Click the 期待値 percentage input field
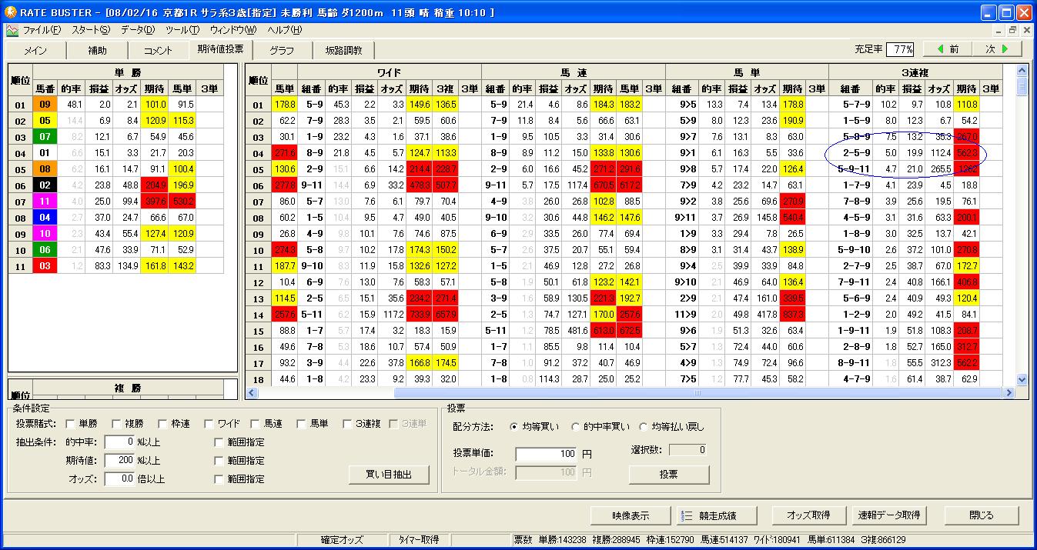Image resolution: width=1037 pixels, height=550 pixels. point(119,460)
